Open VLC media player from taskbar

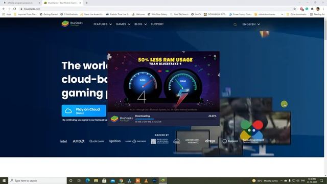146,180
